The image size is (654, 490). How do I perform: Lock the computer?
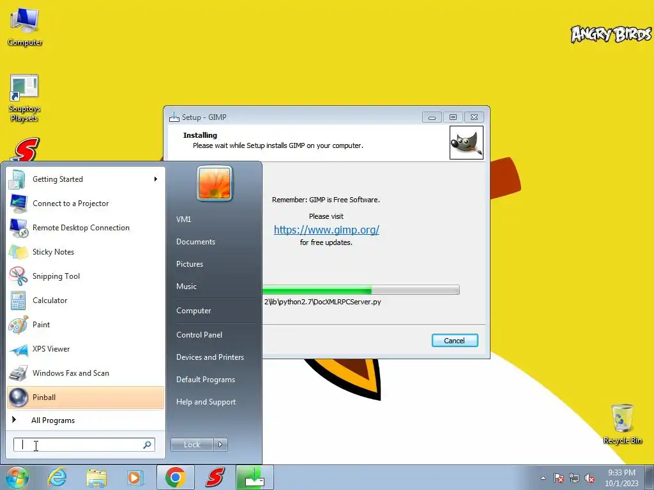(192, 445)
